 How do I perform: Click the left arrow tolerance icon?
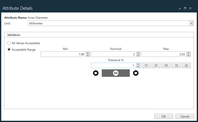pos(96,73)
